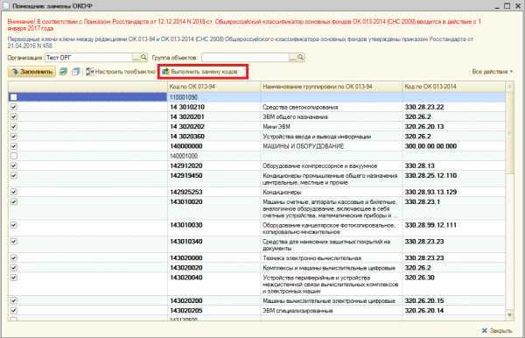Toggle checkbox for ЭВМ специализированные row
The image size is (525, 338).
click(x=13, y=310)
